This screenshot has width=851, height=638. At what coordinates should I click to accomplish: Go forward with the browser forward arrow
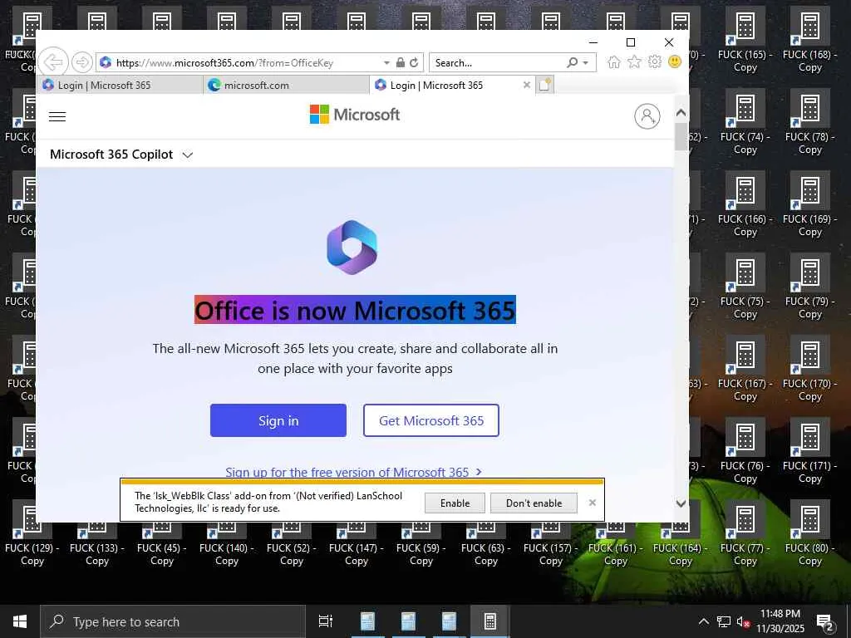pos(82,62)
